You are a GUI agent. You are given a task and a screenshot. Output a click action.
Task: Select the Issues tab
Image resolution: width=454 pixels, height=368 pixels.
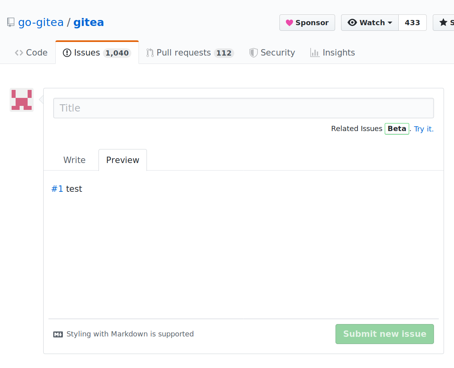(97, 53)
